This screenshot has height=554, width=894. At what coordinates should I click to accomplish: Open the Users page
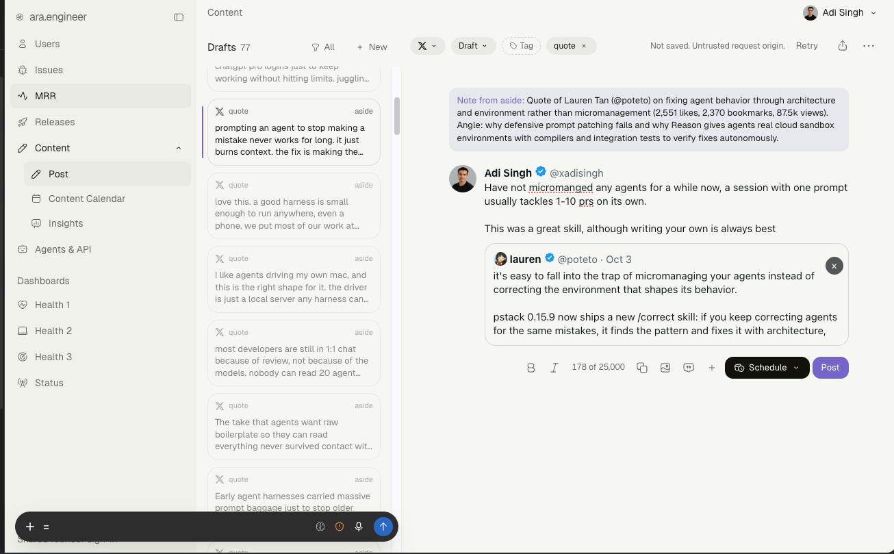coord(101,44)
